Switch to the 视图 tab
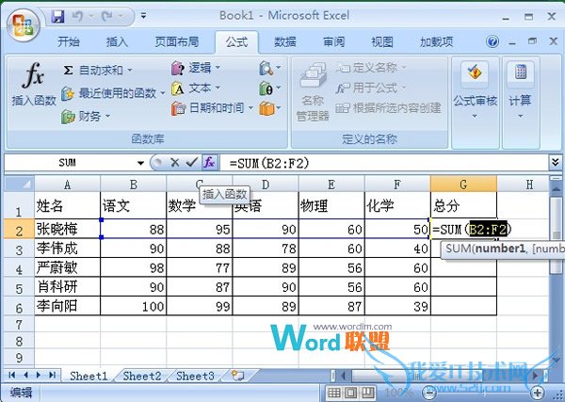The width and height of the screenshot is (565, 402). coord(382,42)
